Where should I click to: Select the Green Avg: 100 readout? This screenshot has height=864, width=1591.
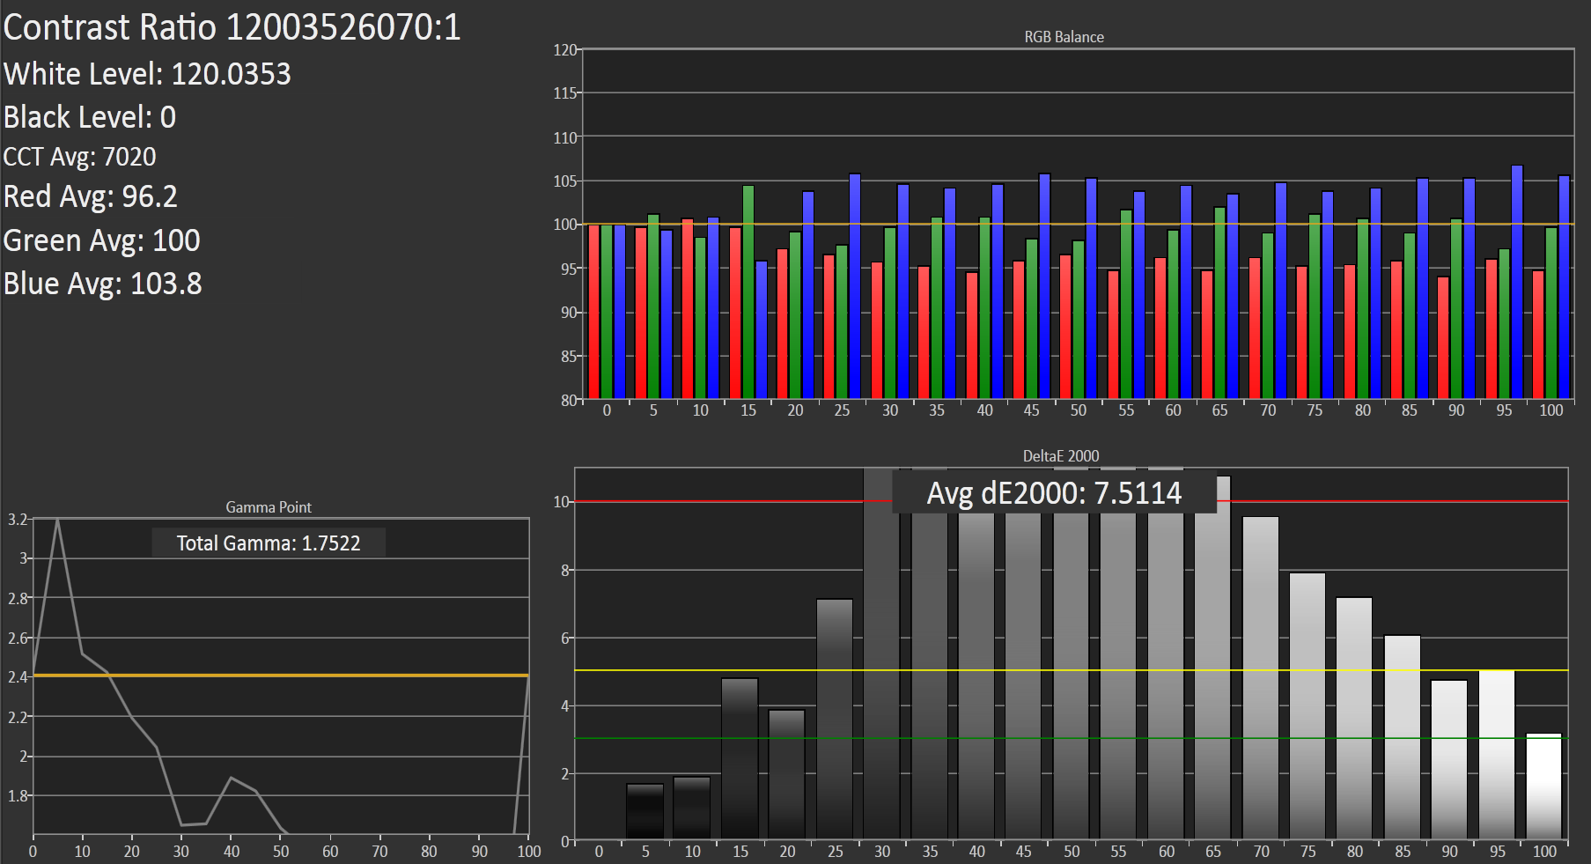102,240
